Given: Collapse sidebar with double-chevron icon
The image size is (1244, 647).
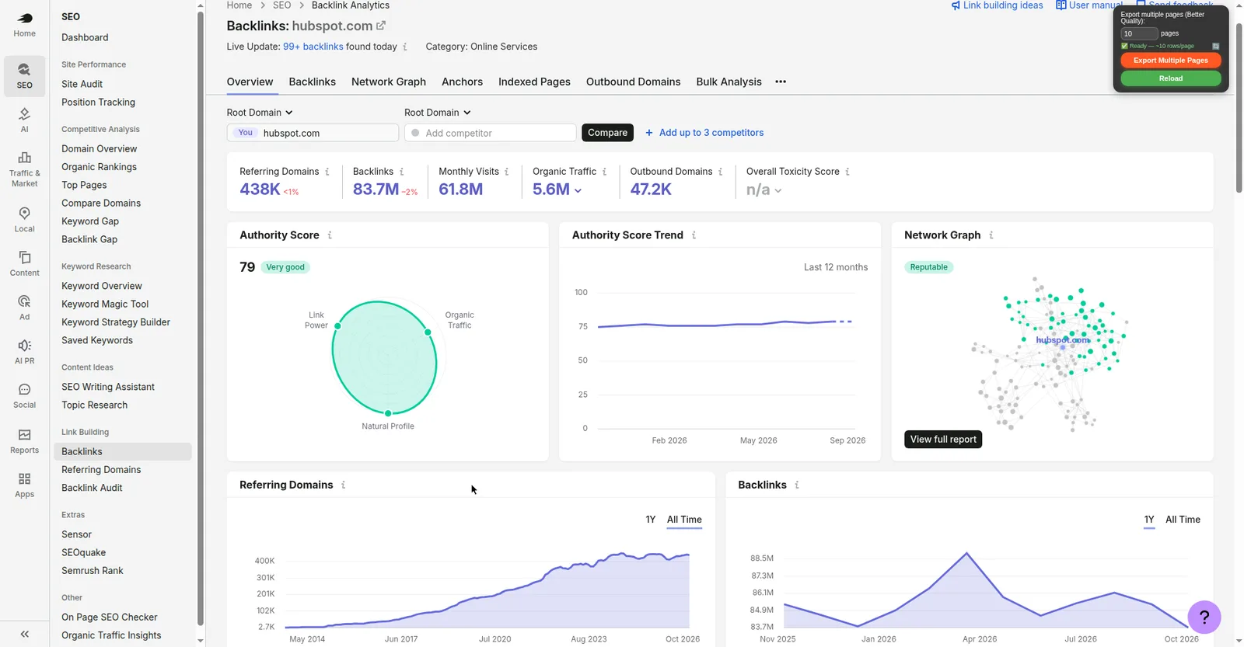Looking at the screenshot, I should coord(24,634).
